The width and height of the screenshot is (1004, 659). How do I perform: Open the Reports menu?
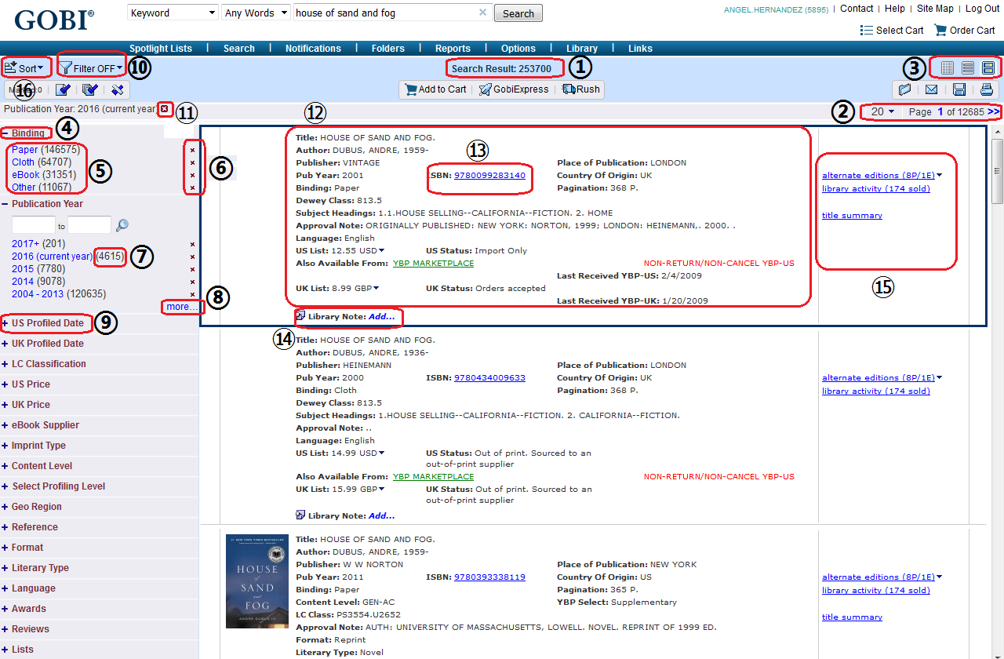point(453,48)
